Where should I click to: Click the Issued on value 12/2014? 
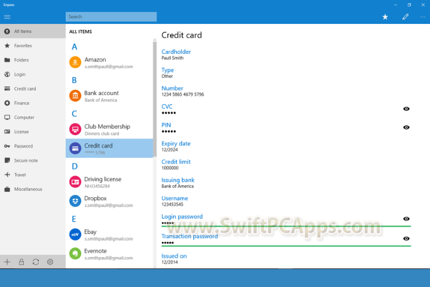pyautogui.click(x=170, y=262)
